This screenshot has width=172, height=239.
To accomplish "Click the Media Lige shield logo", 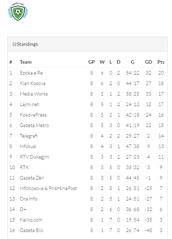I will (18, 12).
